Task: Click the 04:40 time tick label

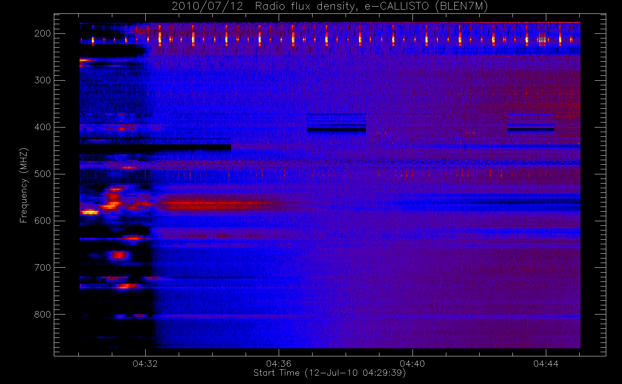Action: point(412,364)
